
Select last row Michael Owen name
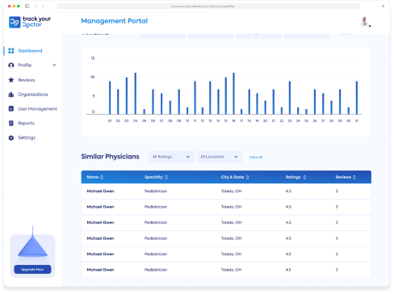(100, 270)
